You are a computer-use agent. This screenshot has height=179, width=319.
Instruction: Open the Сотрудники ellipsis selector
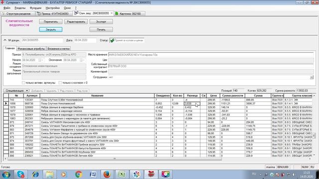pos(312,78)
